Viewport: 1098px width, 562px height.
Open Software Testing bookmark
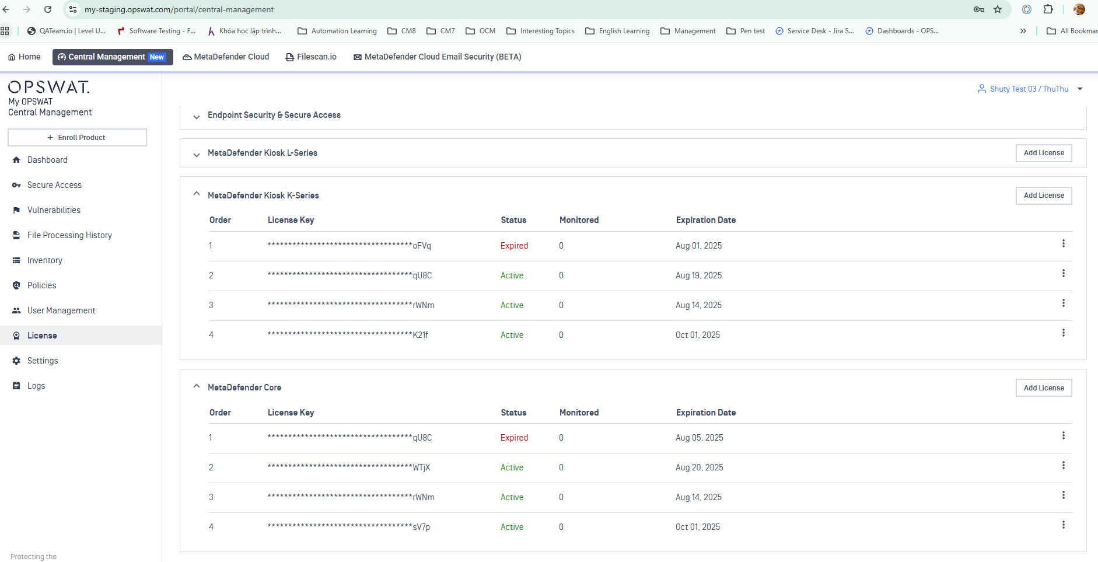[x=156, y=31]
